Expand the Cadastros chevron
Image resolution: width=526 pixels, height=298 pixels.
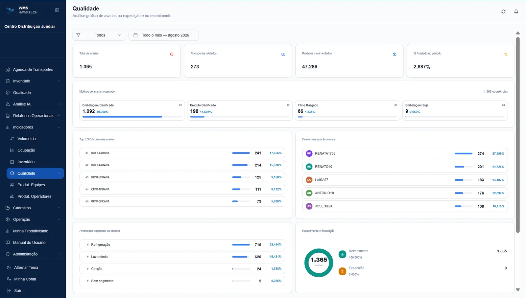pos(59,208)
